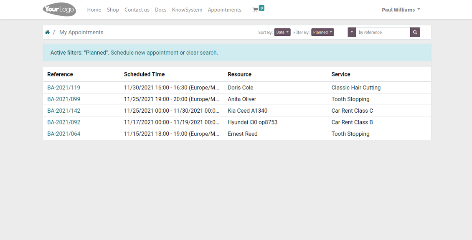Navigate to the Contact us page

click(137, 10)
